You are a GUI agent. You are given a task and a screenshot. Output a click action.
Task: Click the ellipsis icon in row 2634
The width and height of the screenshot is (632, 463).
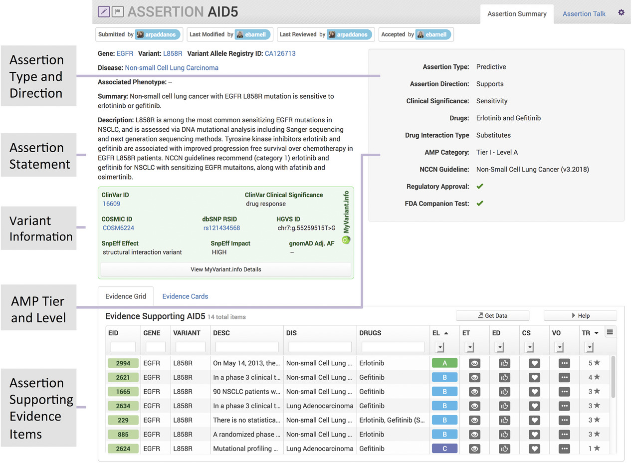pyautogui.click(x=564, y=406)
